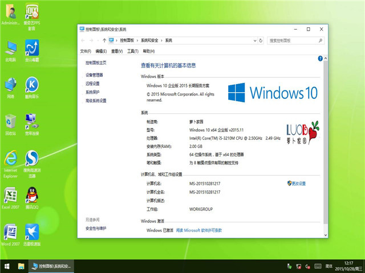This screenshot has width=365, height=273.
Task: Click the search magnifier in the search box
Action: (x=321, y=40)
